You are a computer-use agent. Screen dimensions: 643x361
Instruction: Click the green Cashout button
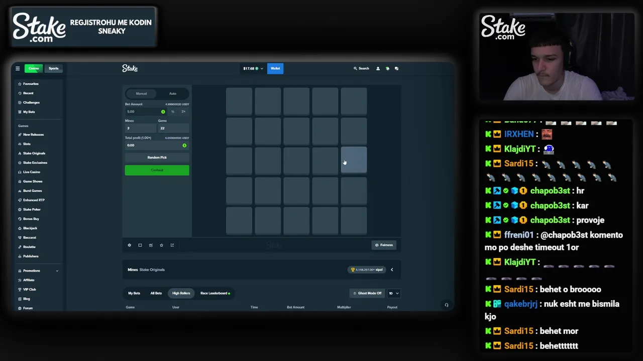[x=157, y=170]
